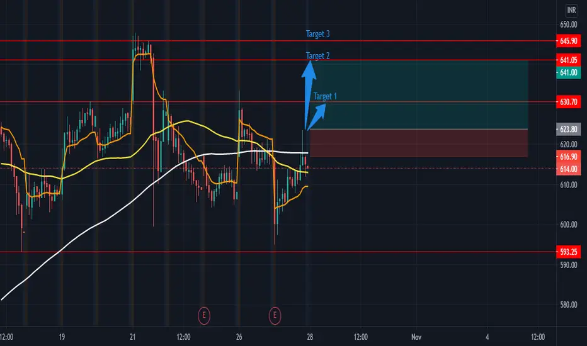Select the red stop-loss zone of long position

[x=419, y=143]
